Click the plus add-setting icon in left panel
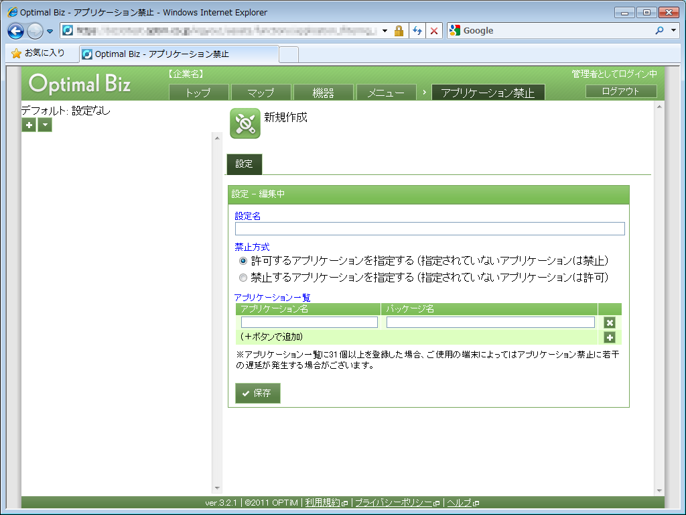 (x=29, y=125)
